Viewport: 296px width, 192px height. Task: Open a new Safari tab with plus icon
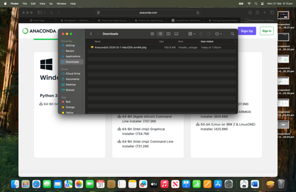click(x=264, y=13)
